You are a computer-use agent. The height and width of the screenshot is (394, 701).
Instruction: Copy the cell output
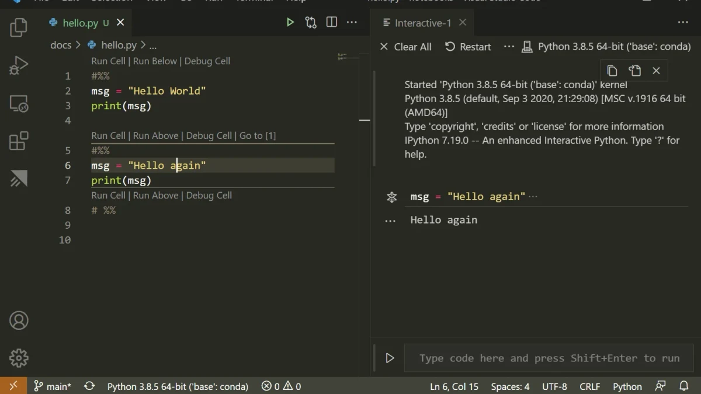[612, 71]
